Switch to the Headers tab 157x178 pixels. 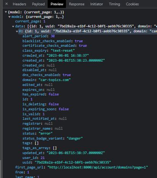pyautogui.click(x=19, y=4)
